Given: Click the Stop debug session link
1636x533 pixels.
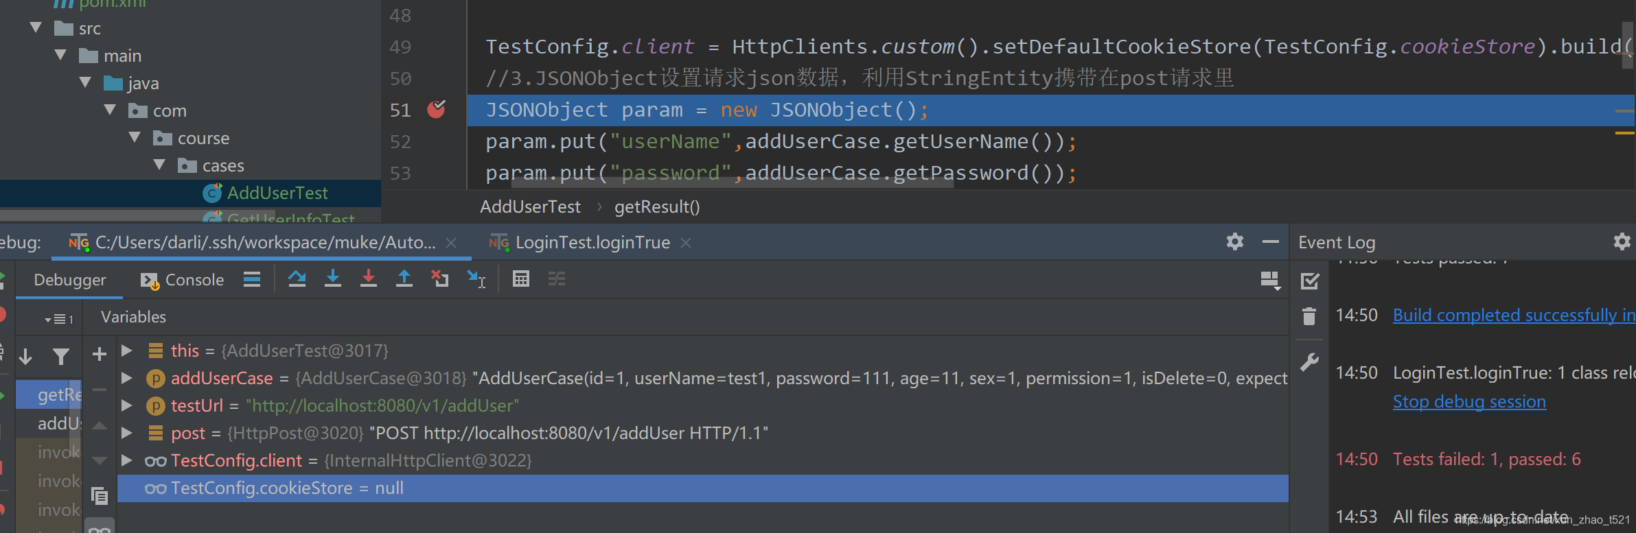Looking at the screenshot, I should [x=1469, y=402].
